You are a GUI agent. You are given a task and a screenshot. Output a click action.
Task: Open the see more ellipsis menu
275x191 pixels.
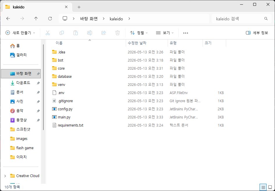[186, 33]
